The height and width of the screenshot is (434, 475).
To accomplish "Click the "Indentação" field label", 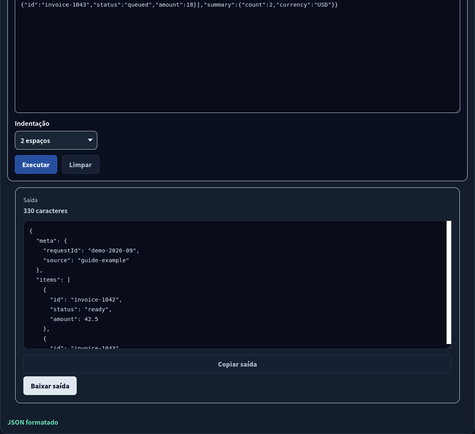I will [x=32, y=123].
